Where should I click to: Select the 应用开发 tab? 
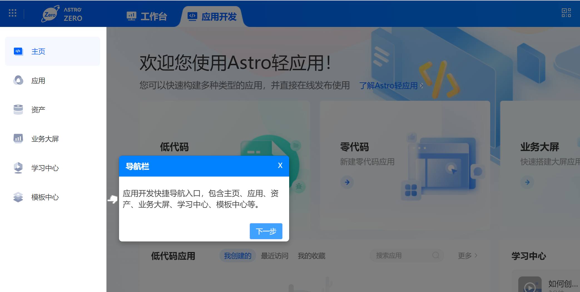[x=212, y=17]
